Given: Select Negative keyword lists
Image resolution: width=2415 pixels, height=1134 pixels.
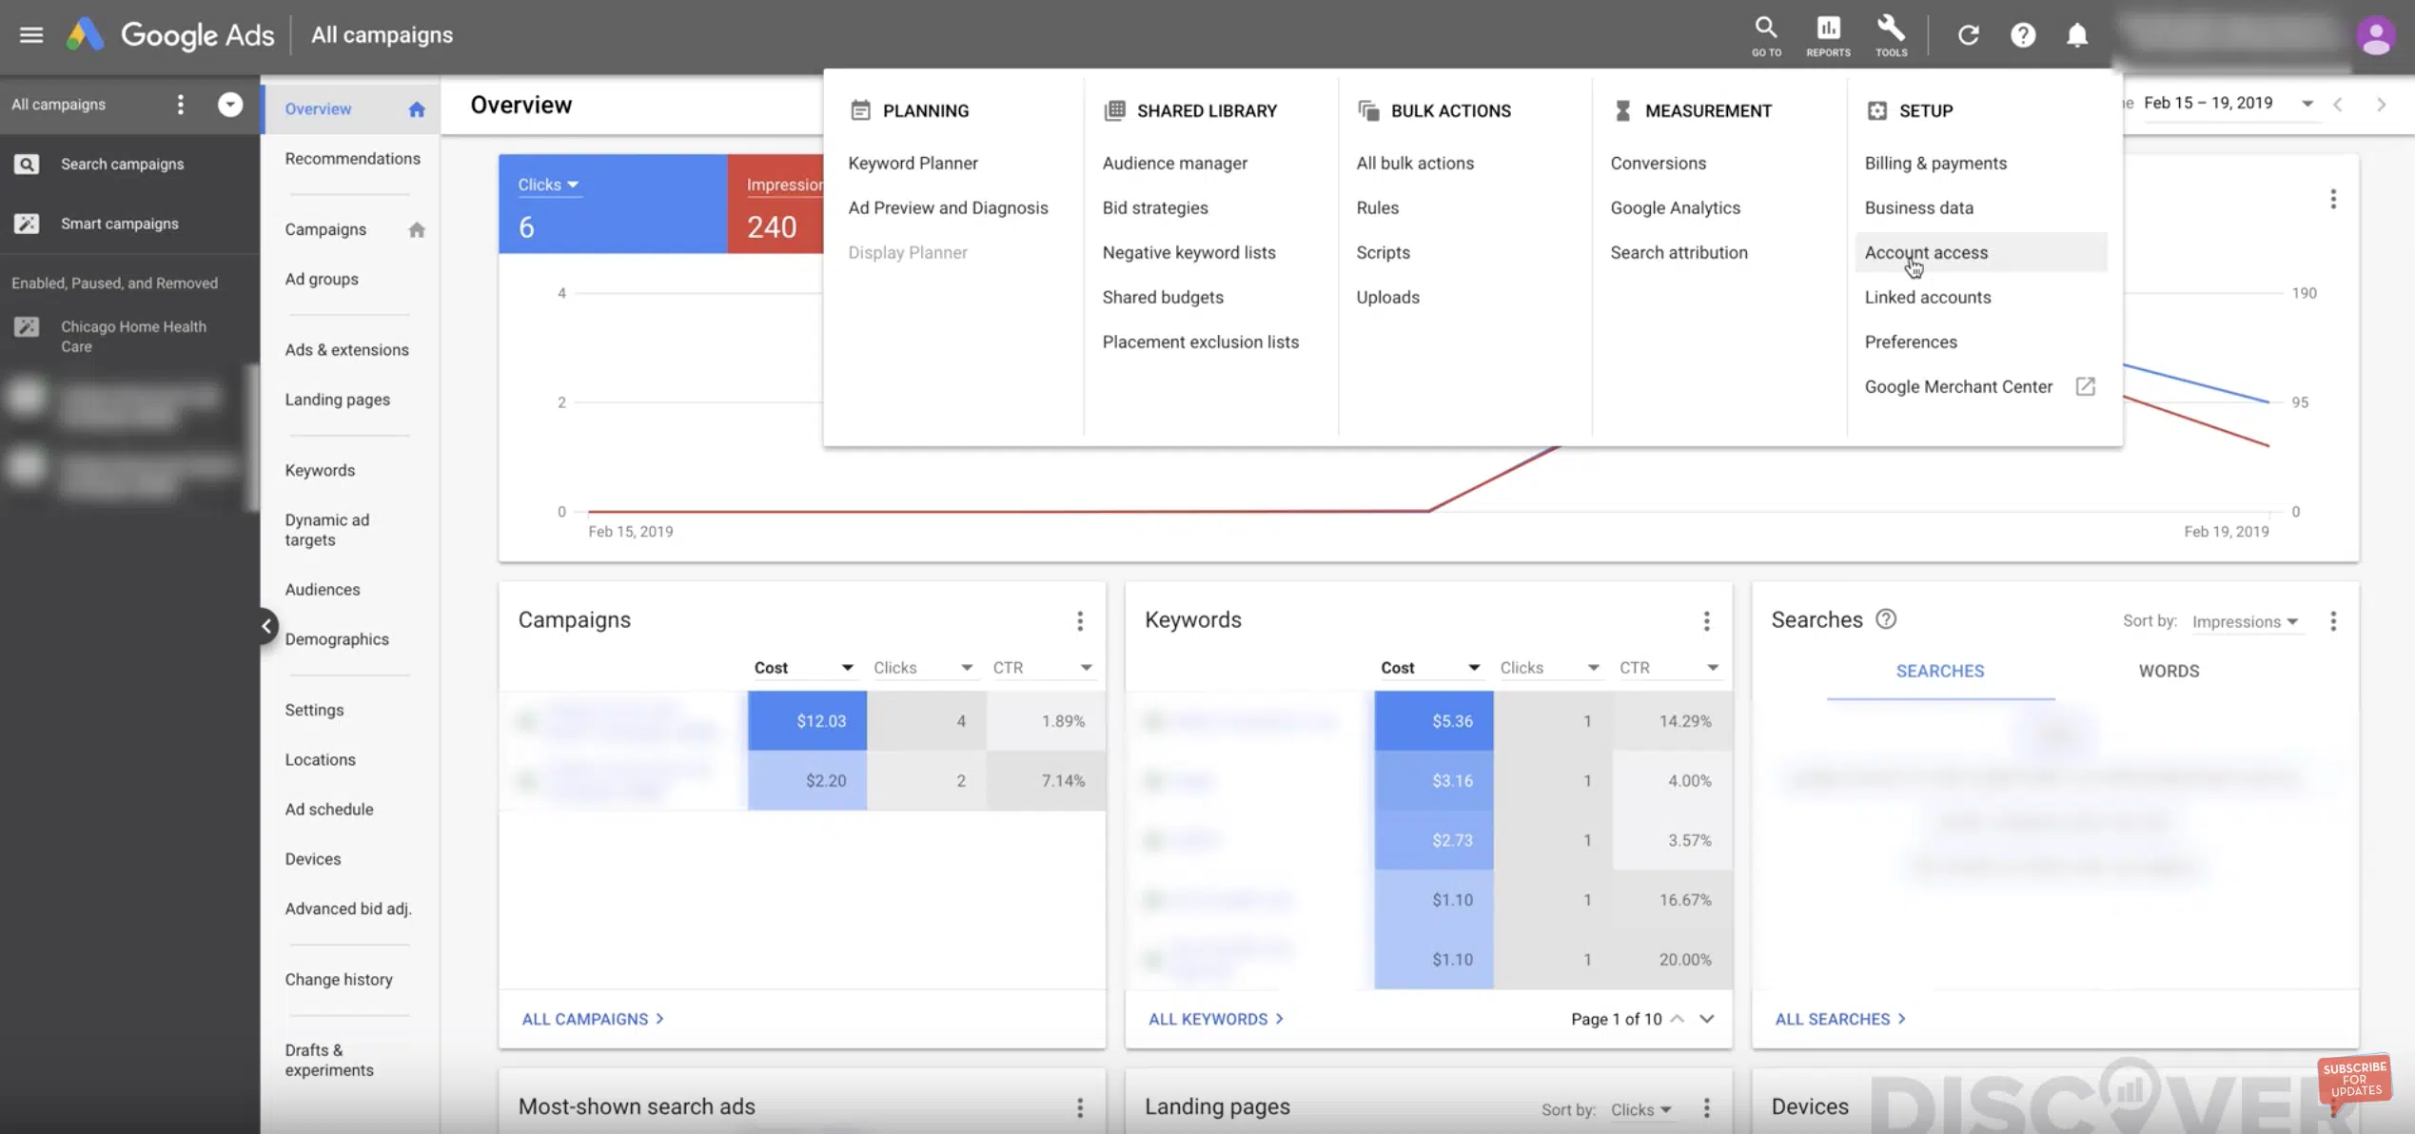Looking at the screenshot, I should point(1188,253).
